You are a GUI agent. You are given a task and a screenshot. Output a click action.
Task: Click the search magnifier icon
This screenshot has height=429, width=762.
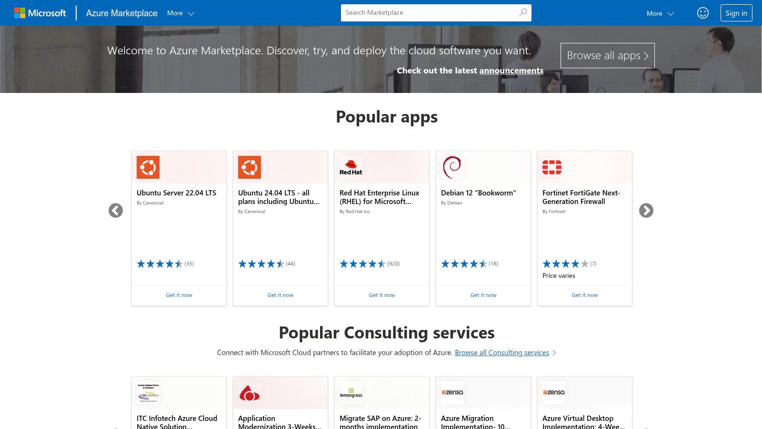point(523,13)
